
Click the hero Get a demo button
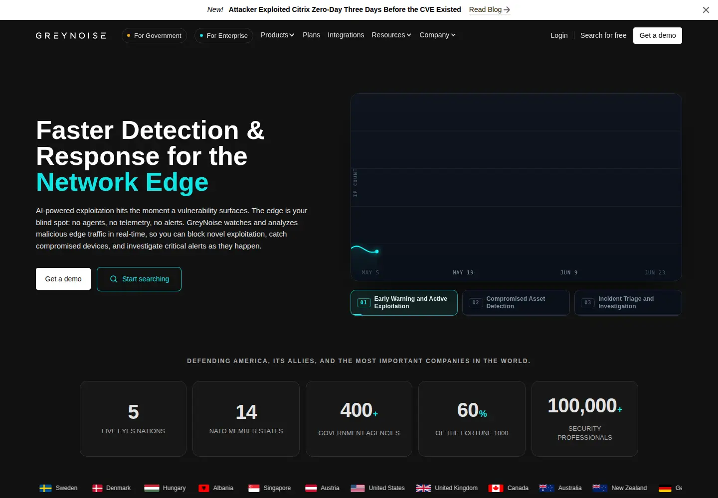[x=63, y=279]
